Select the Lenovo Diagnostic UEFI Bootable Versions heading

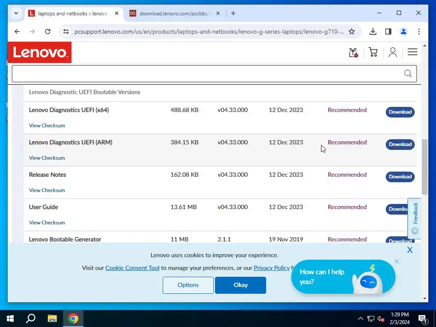click(x=85, y=92)
